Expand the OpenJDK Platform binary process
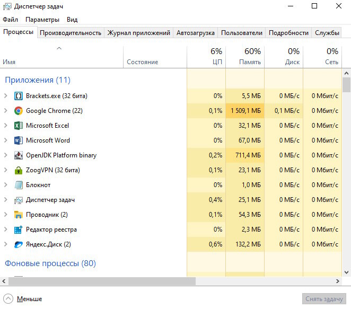351x309 pixels. coord(6,155)
